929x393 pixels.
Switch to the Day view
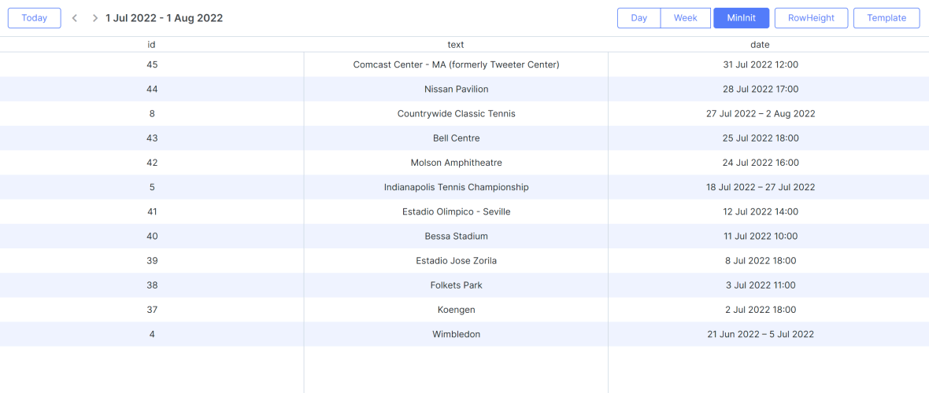(638, 18)
